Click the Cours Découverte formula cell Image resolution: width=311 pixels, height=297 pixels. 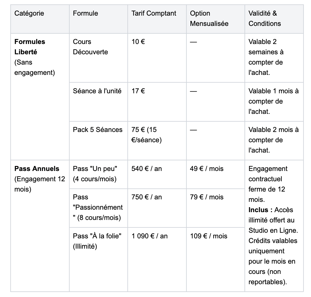(98, 58)
